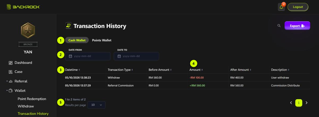Screen dimensions: 319x117
Task: Go to previous page arrow
Action: pyautogui.click(x=291, y=103)
